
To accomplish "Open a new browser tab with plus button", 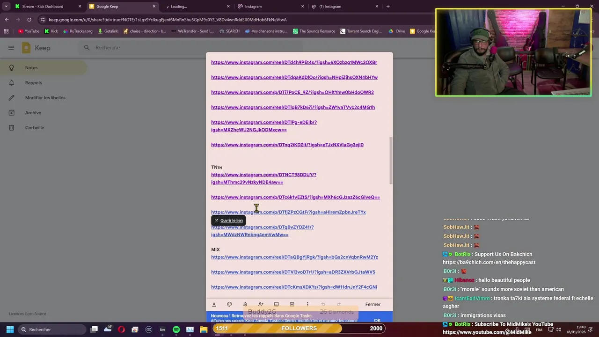I will pos(388,7).
